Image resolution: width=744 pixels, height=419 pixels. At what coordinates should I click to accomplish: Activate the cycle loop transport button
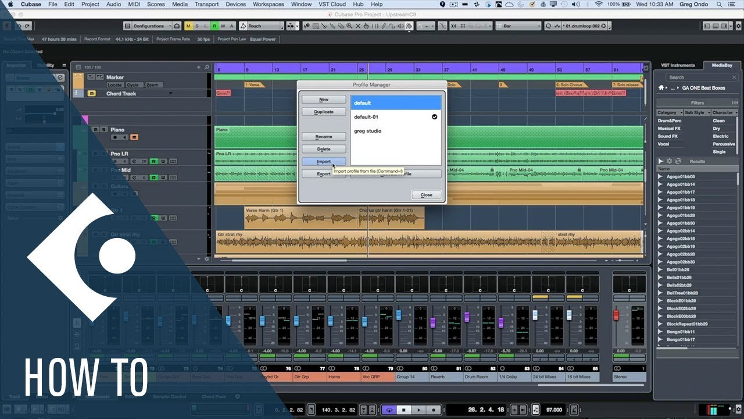pyautogui.click(x=389, y=410)
